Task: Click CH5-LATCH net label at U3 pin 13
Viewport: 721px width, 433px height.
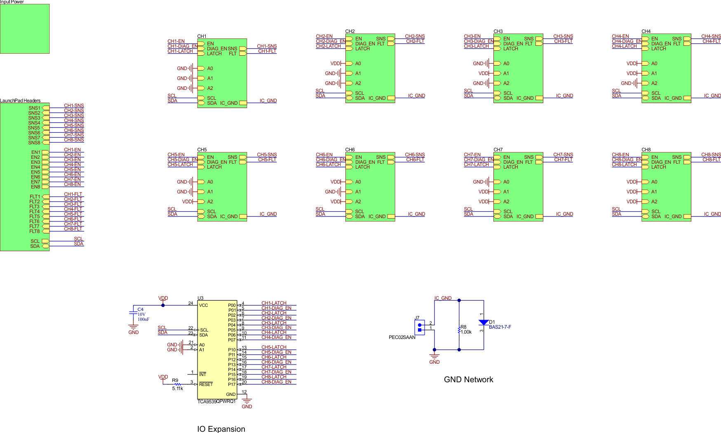Action: point(274,347)
